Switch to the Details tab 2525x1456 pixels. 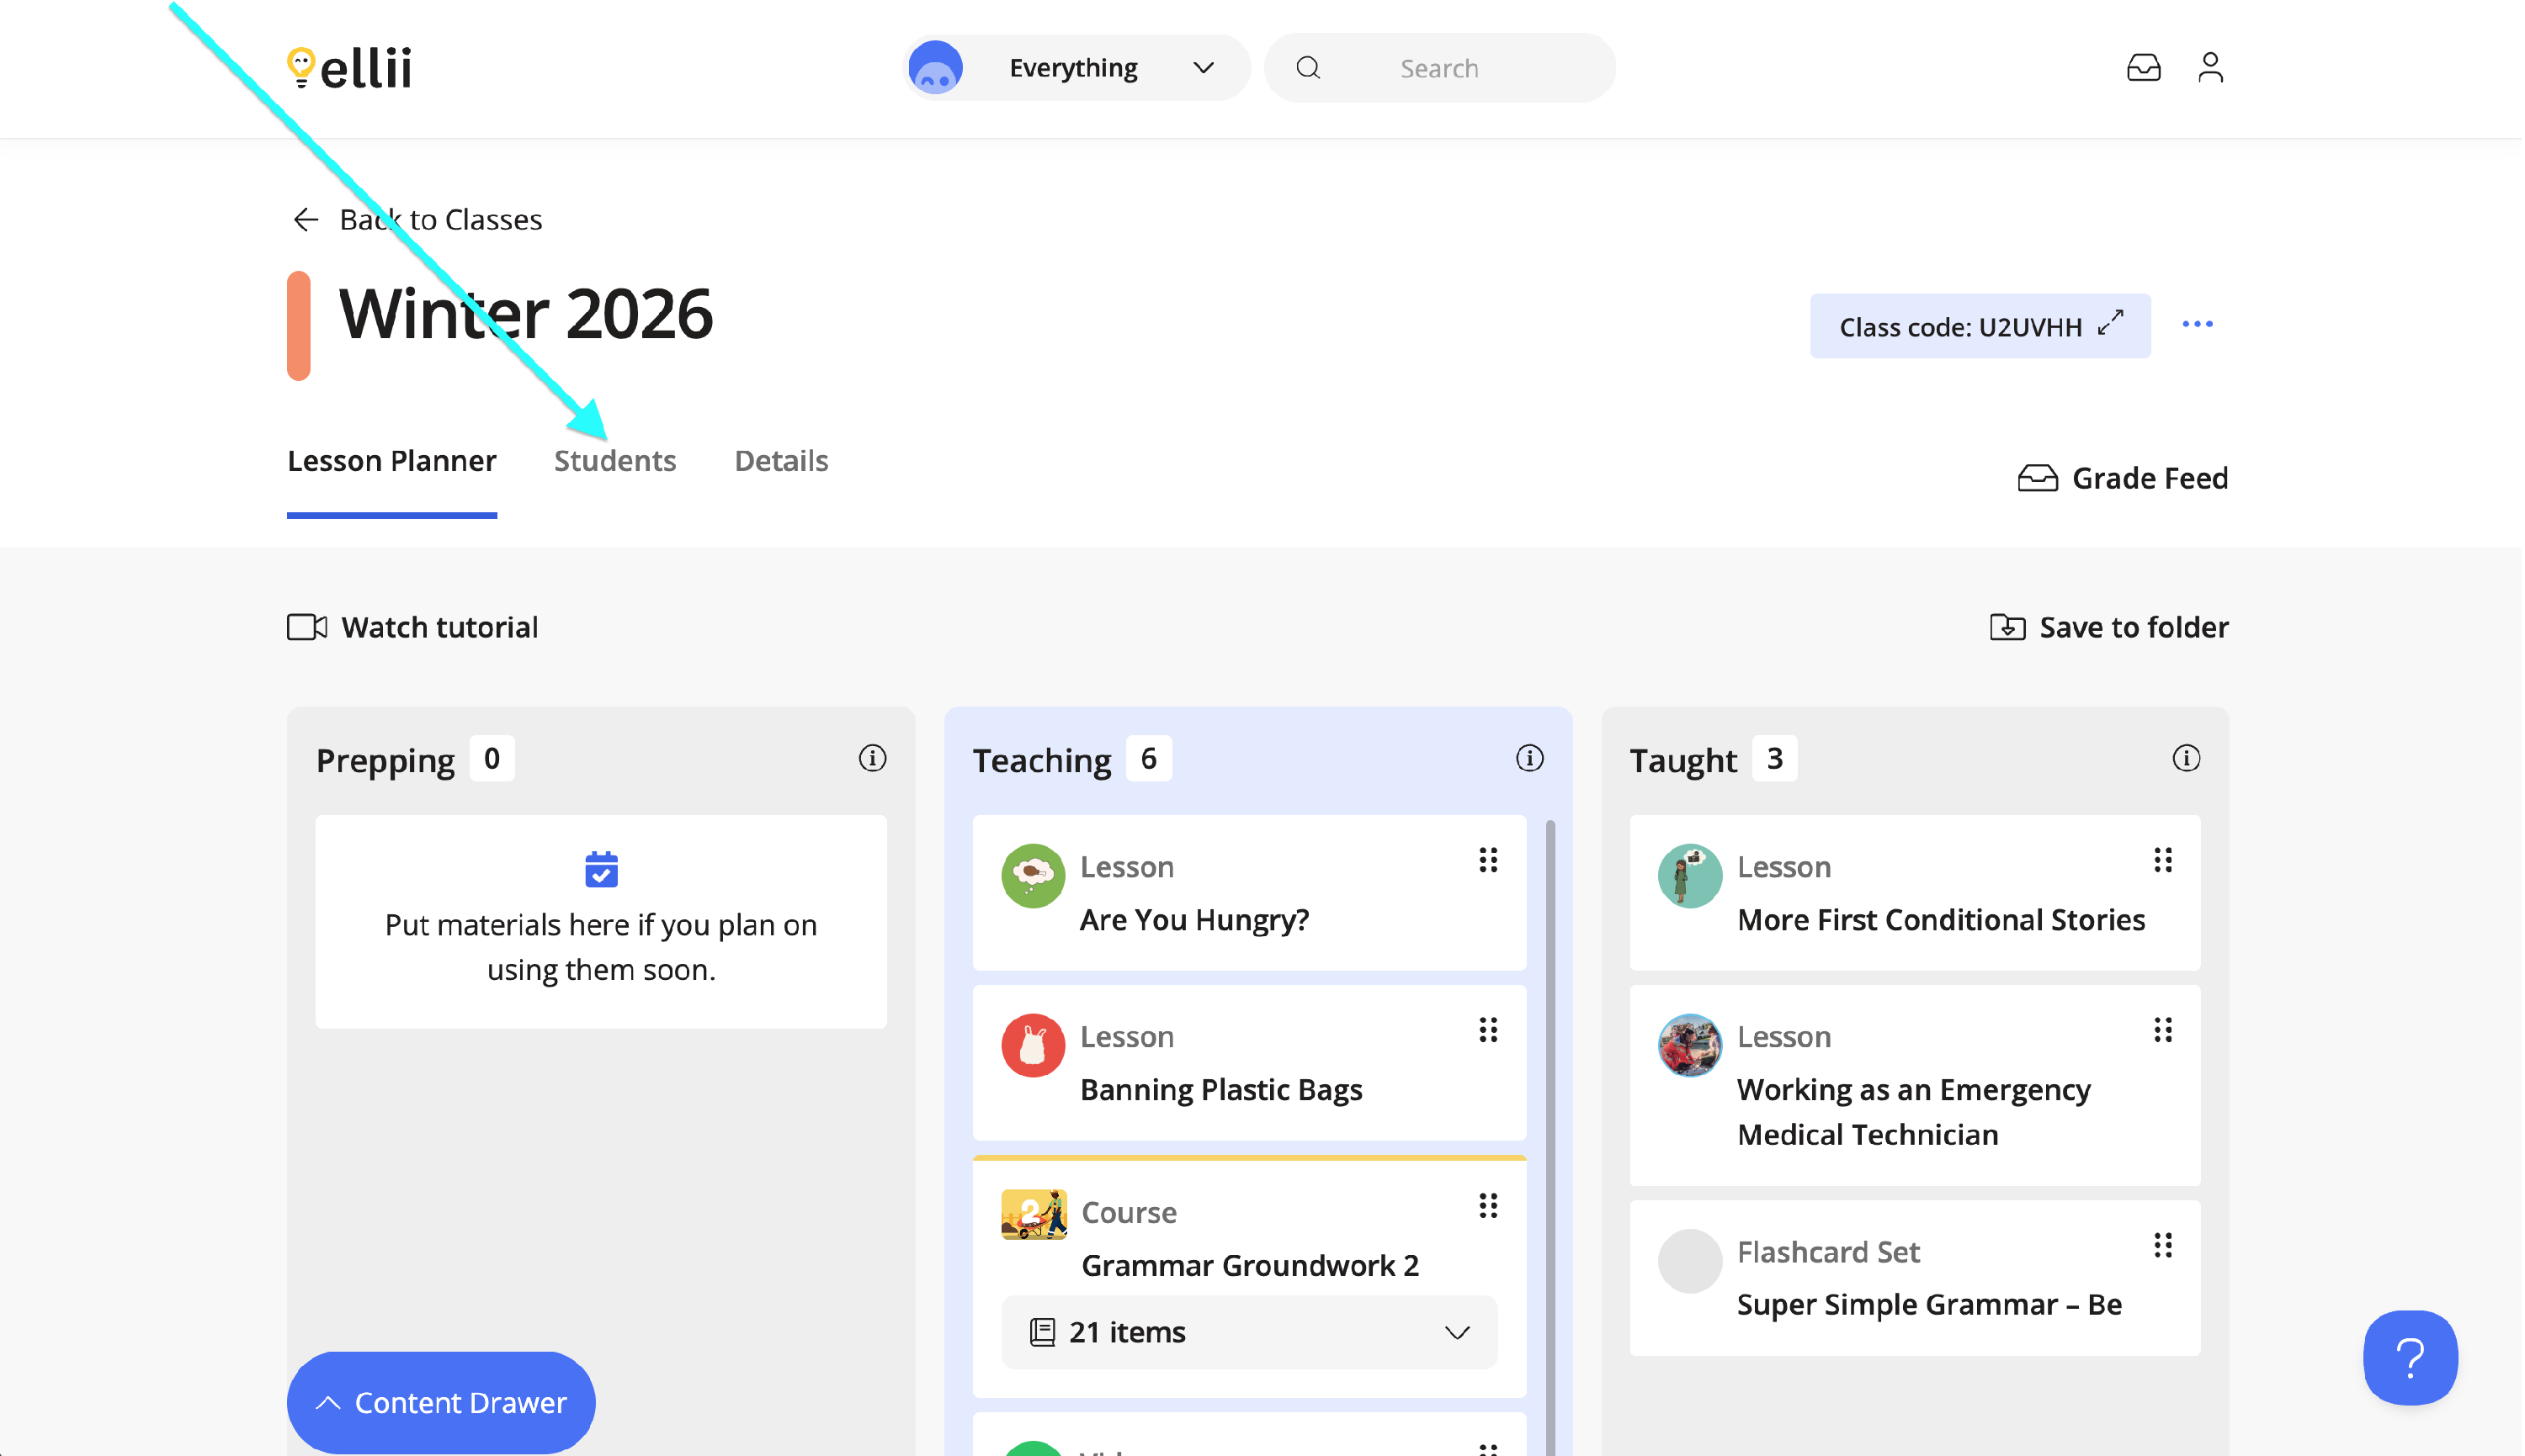coord(780,461)
